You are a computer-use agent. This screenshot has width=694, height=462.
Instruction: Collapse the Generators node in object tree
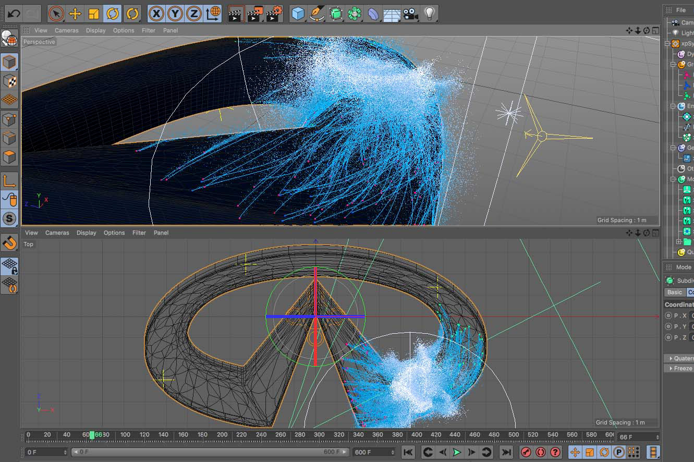673,148
